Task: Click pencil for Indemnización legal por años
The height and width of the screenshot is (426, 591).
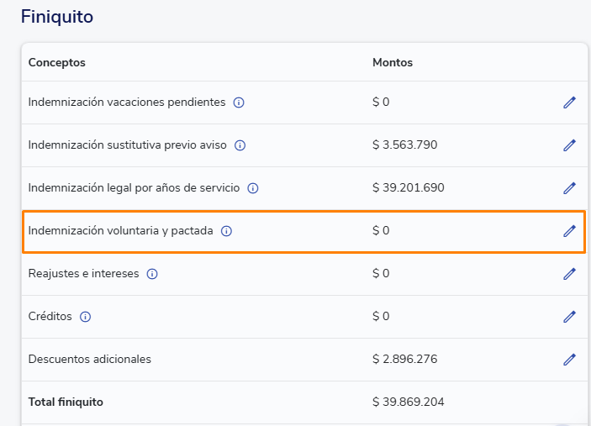Action: [569, 188]
